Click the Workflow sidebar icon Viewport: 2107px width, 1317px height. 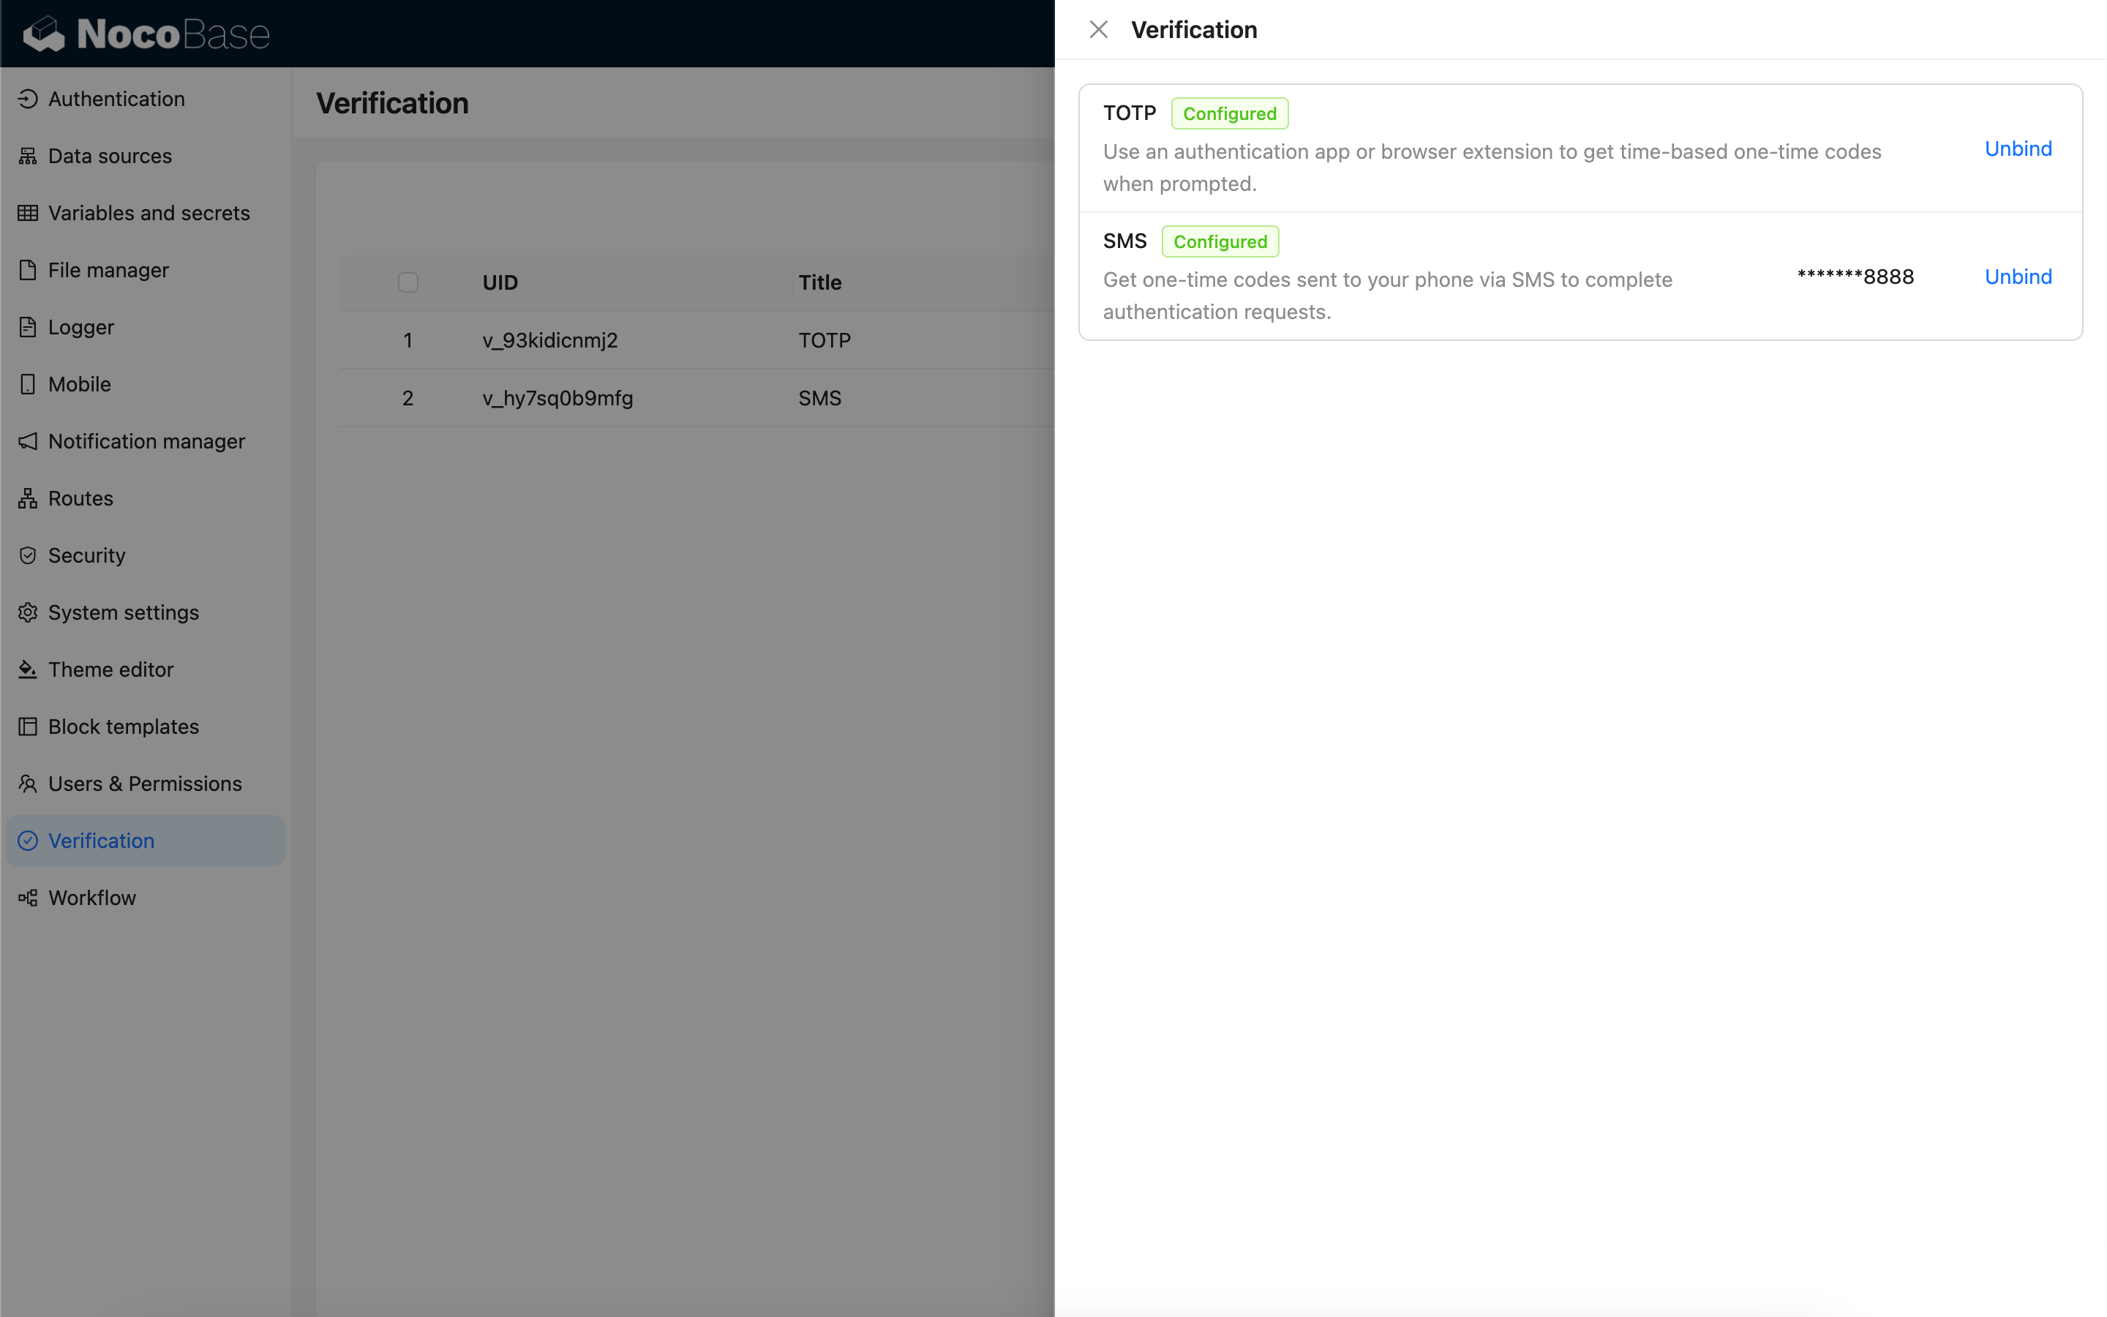(28, 898)
